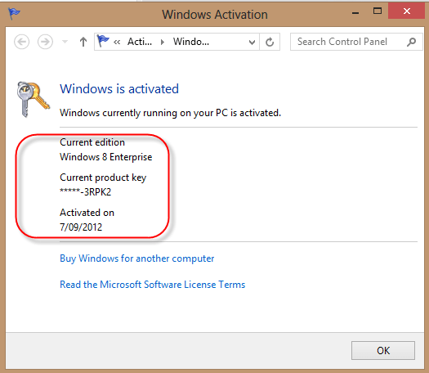Close the Windows Activation window
429x373 pixels.
tap(406, 11)
